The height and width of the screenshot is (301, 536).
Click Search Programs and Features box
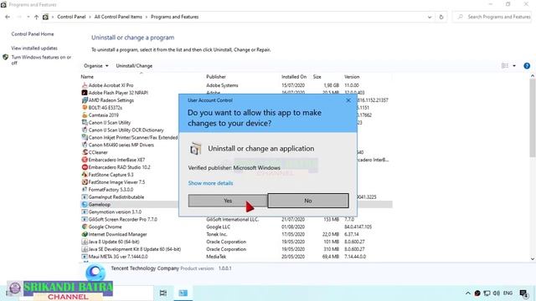[x=493, y=17]
